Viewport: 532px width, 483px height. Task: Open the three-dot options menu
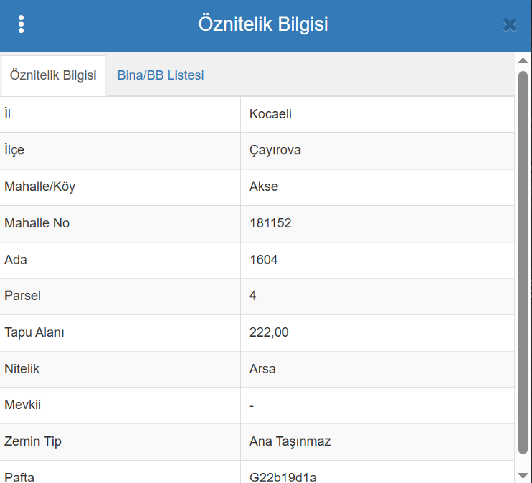click(21, 24)
